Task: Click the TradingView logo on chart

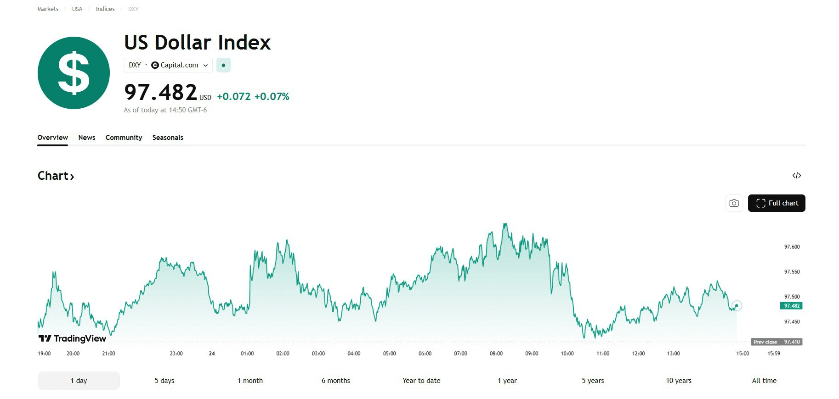Action: 72,338
